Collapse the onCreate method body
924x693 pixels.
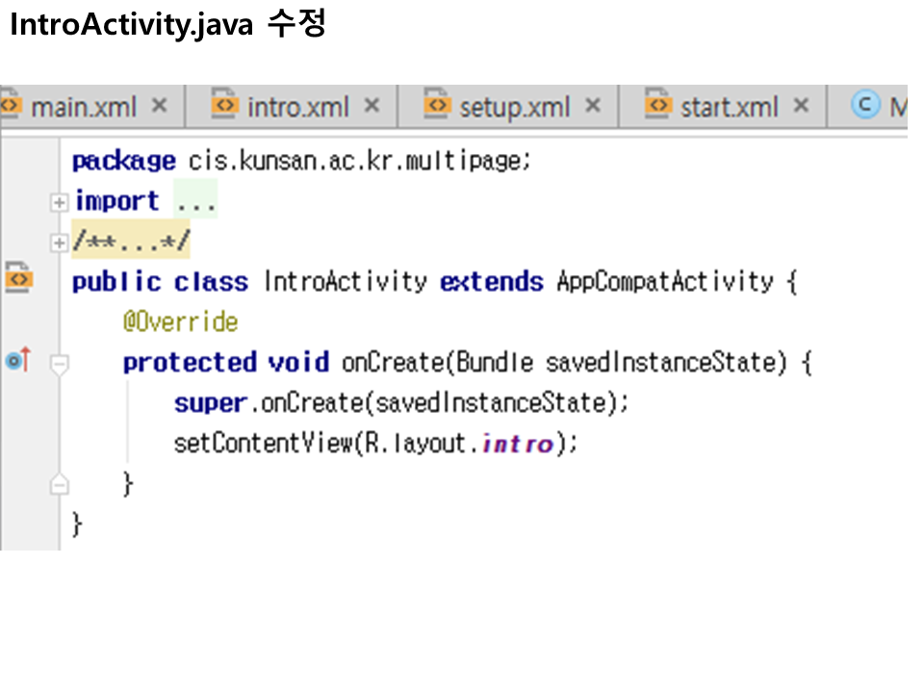click(x=60, y=363)
